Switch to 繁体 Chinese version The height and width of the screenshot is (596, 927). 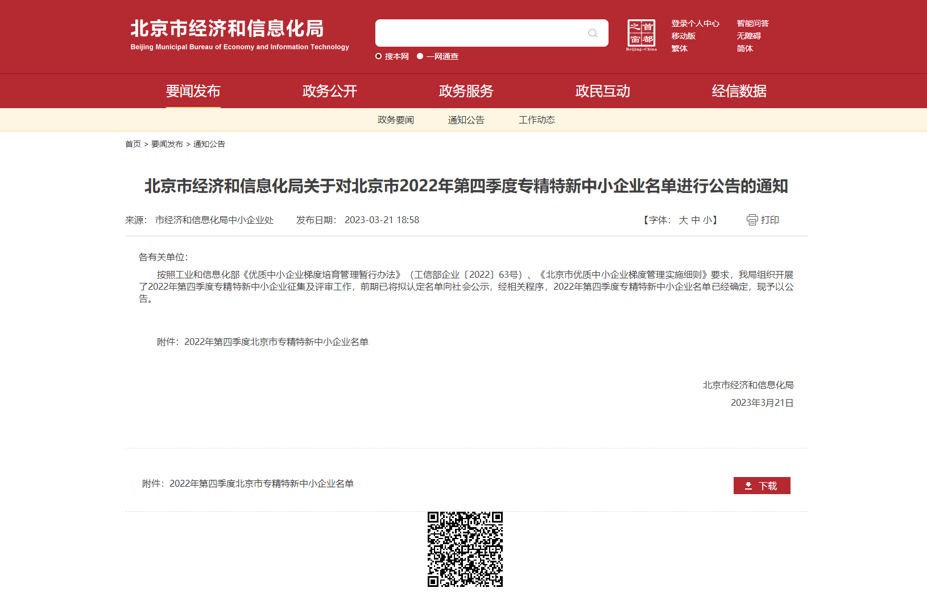pos(679,48)
